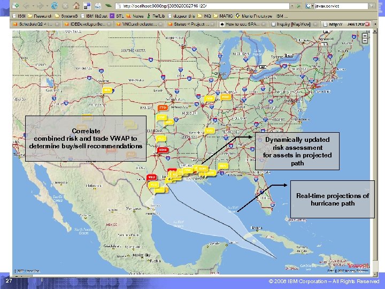The height and width of the screenshot is (289, 385).
Task: Open the Research bookmarks folder
Action: (x=40, y=16)
